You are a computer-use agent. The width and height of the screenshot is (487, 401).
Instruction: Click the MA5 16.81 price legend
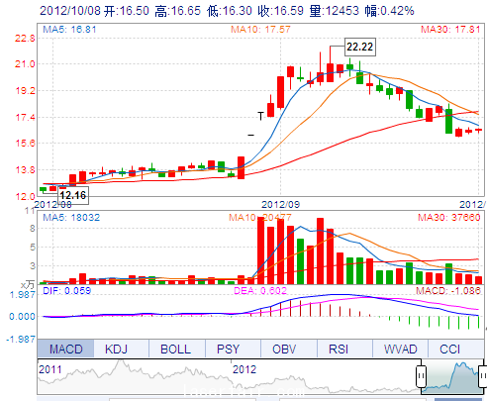(x=69, y=30)
